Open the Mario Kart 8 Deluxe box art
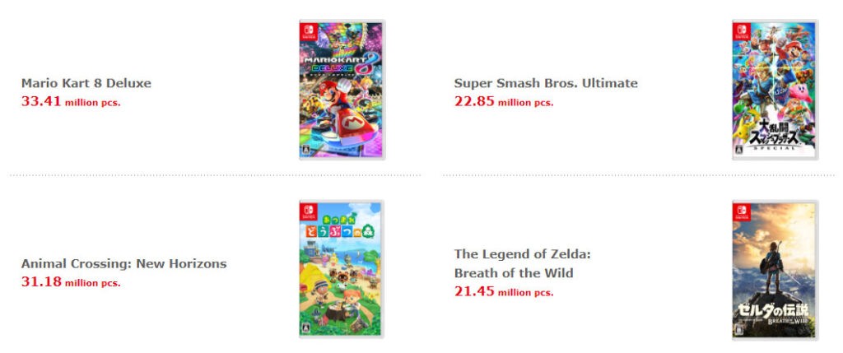The width and height of the screenshot is (843, 353). coord(342,90)
